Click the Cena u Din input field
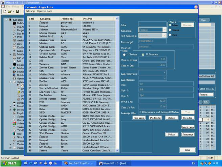 tap(152, 65)
